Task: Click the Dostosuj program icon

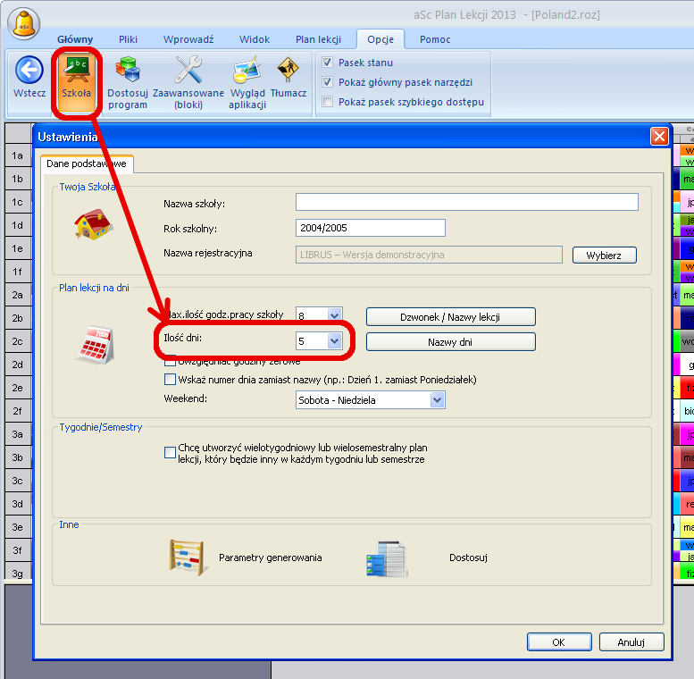Action: 128,71
